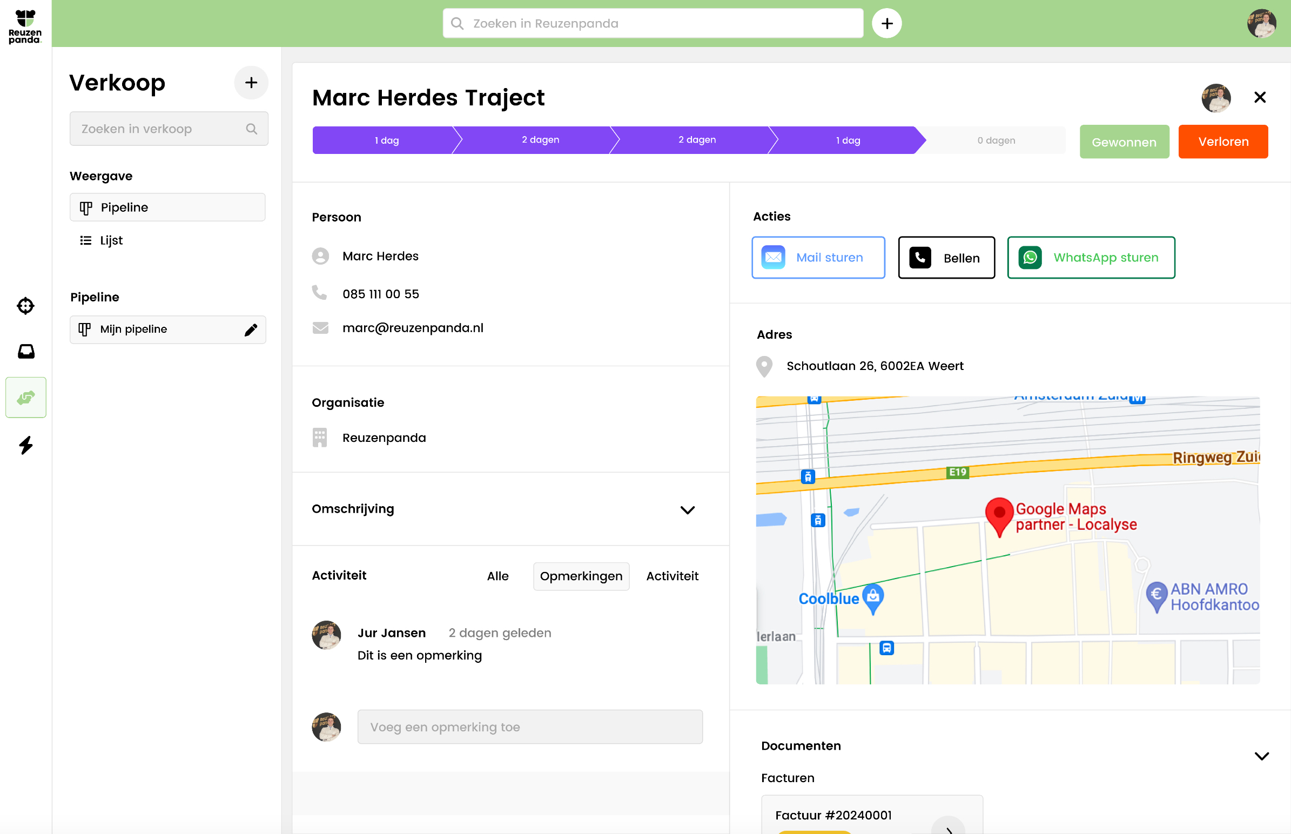Select the Opmerkingen filter
Image resolution: width=1291 pixels, height=834 pixels.
tap(581, 576)
